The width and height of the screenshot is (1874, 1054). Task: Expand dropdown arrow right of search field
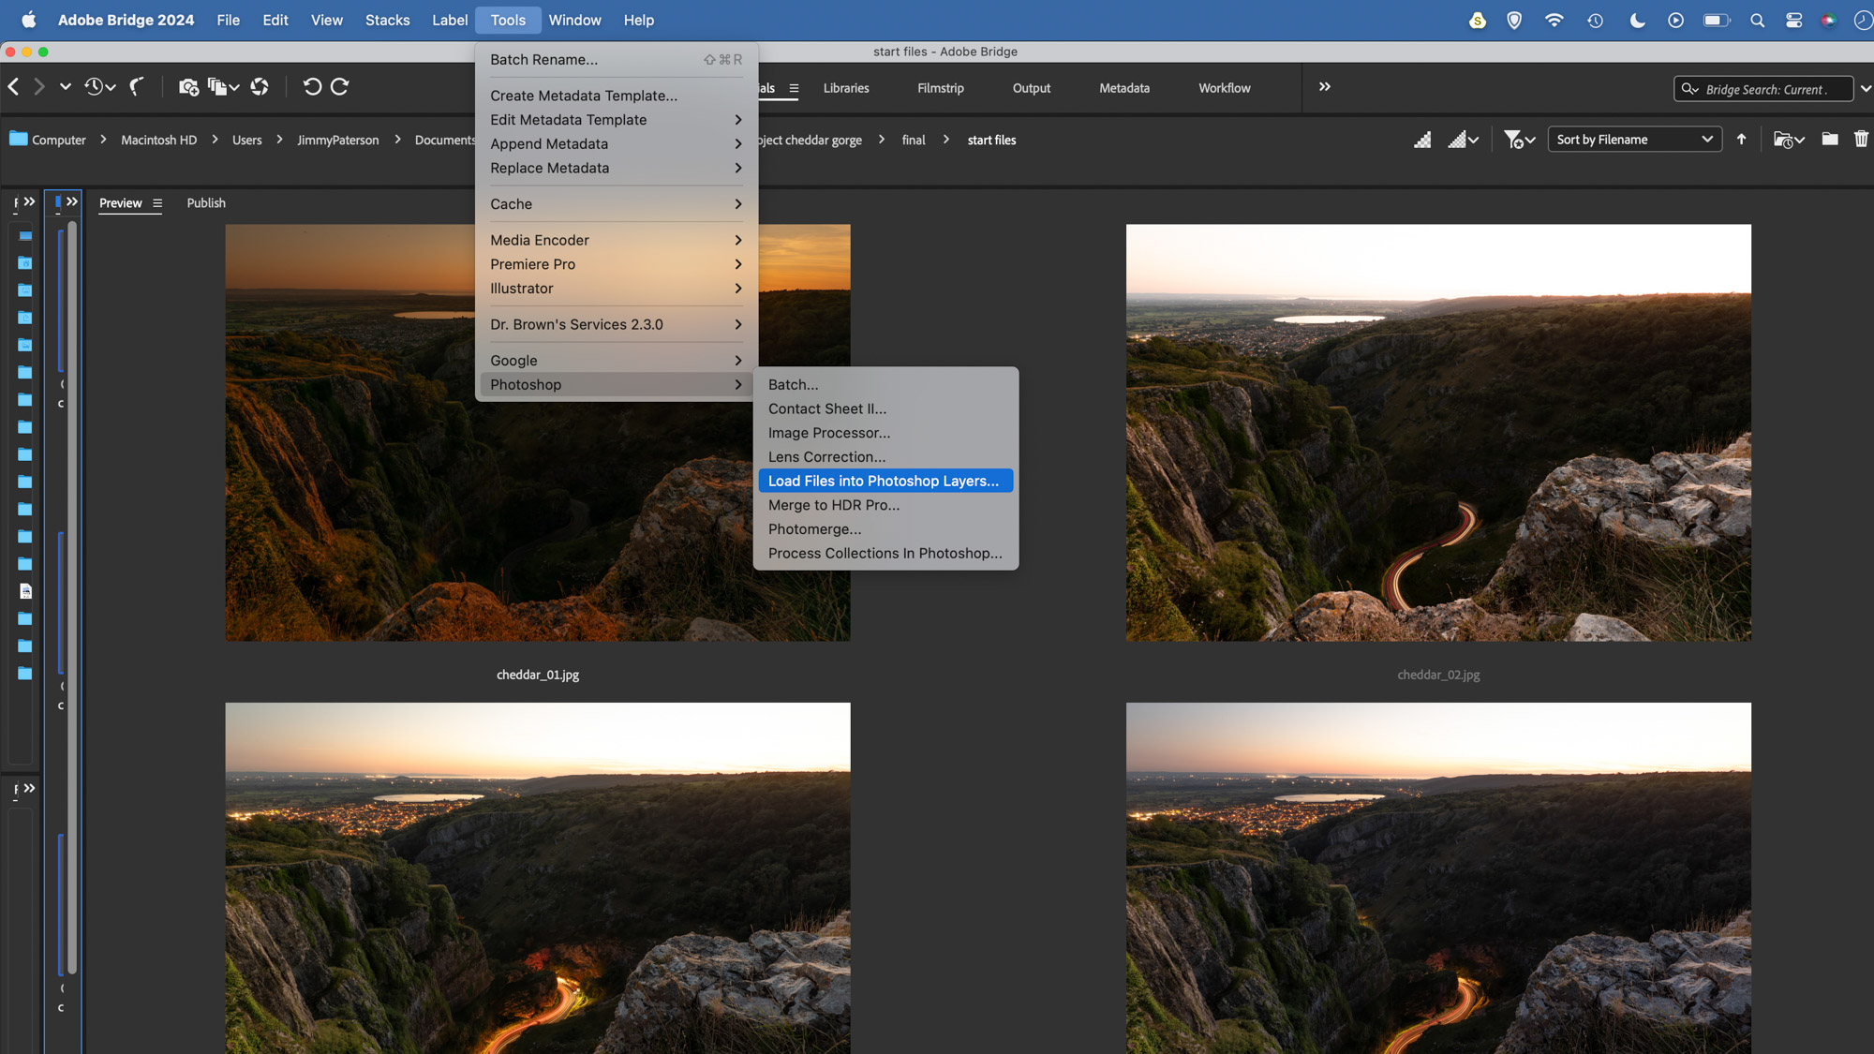coord(1866,89)
